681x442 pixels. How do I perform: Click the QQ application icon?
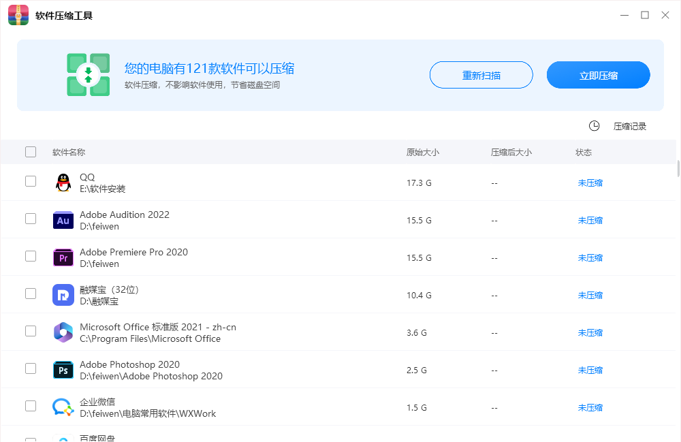click(63, 181)
